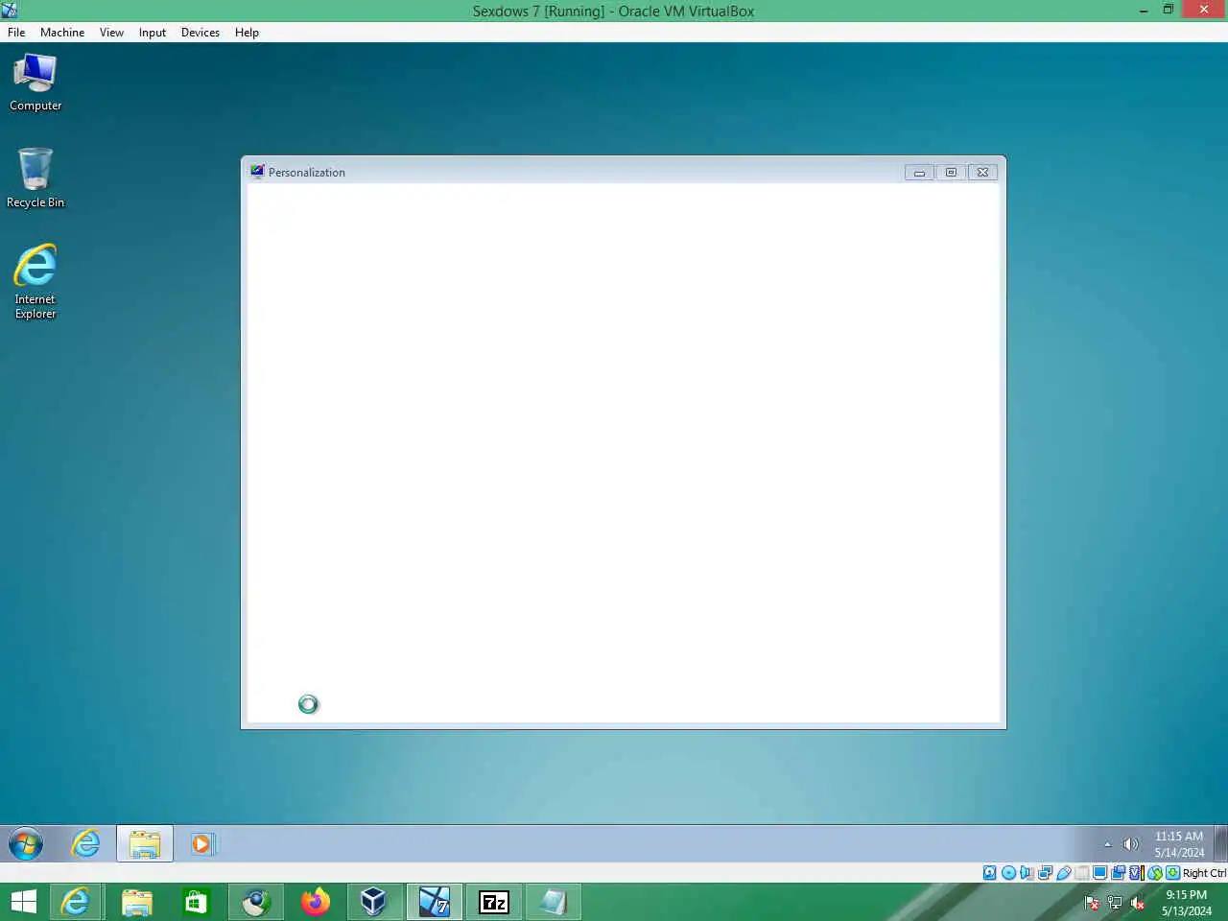The height and width of the screenshot is (921, 1228).
Task: Minimize the Personalization window
Action: click(x=919, y=173)
